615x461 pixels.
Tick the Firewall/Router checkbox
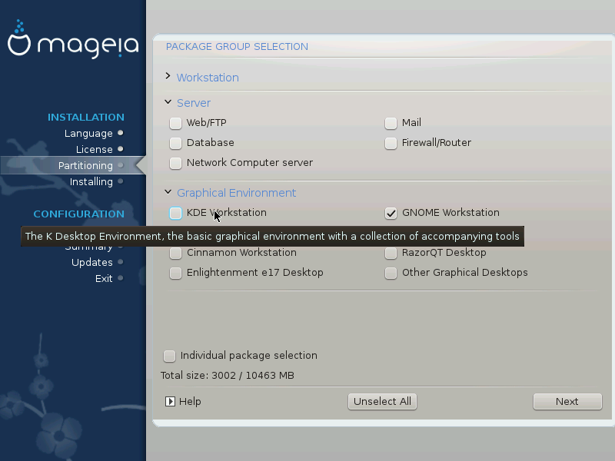391,143
